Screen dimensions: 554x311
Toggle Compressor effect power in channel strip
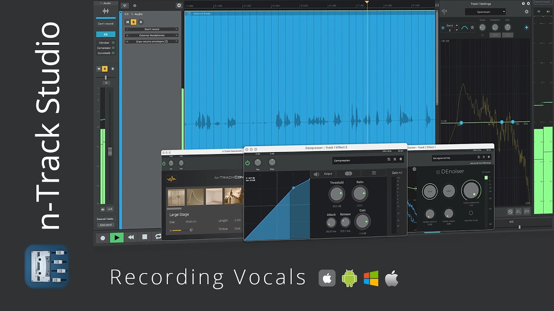tap(113, 48)
